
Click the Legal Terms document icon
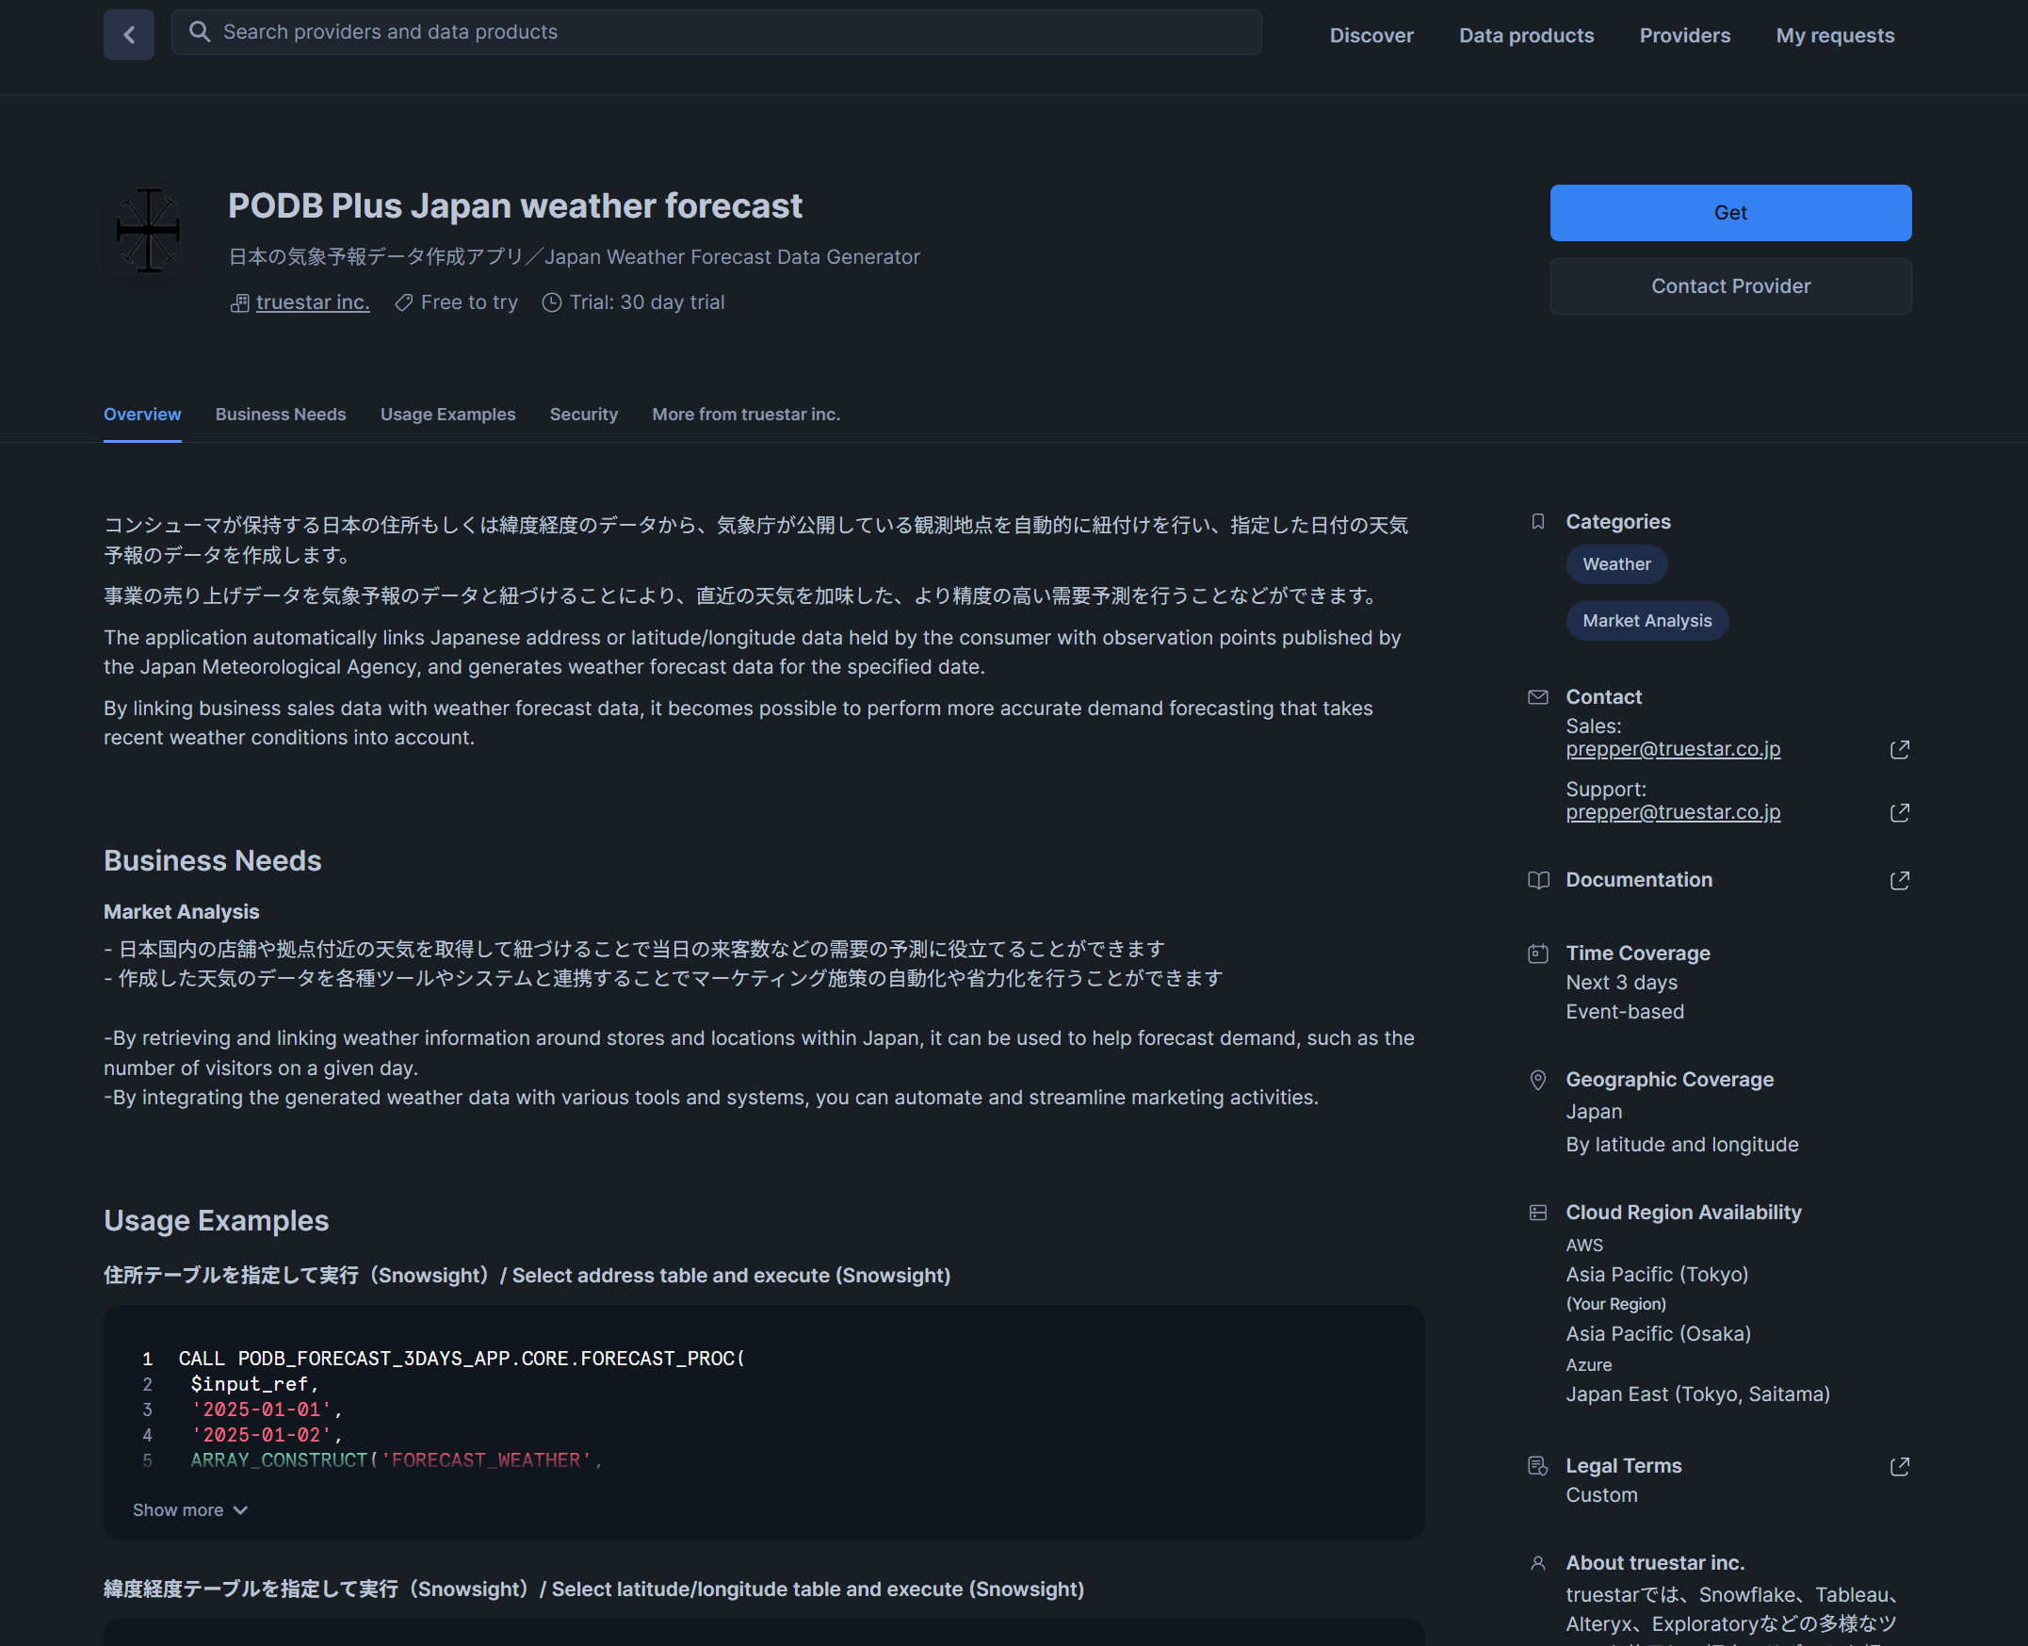1538,1466
